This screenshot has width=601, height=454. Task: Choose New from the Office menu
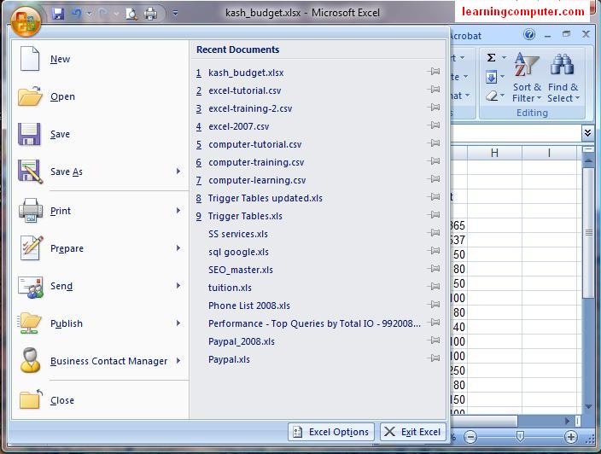pyautogui.click(x=101, y=59)
